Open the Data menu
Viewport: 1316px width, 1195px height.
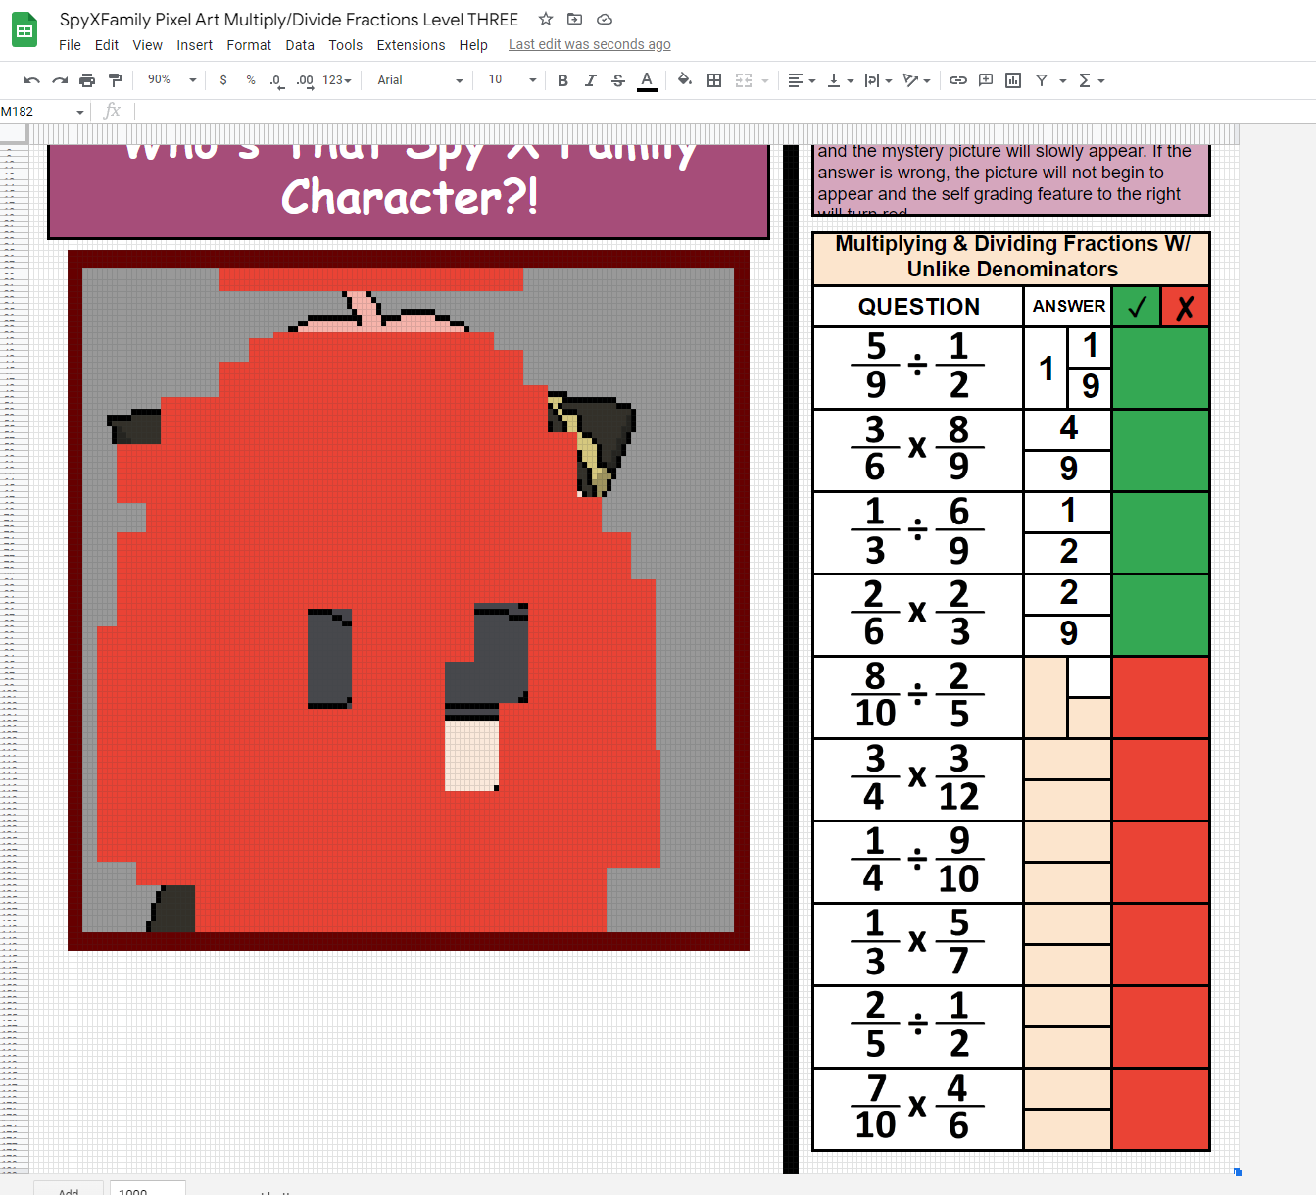click(300, 45)
